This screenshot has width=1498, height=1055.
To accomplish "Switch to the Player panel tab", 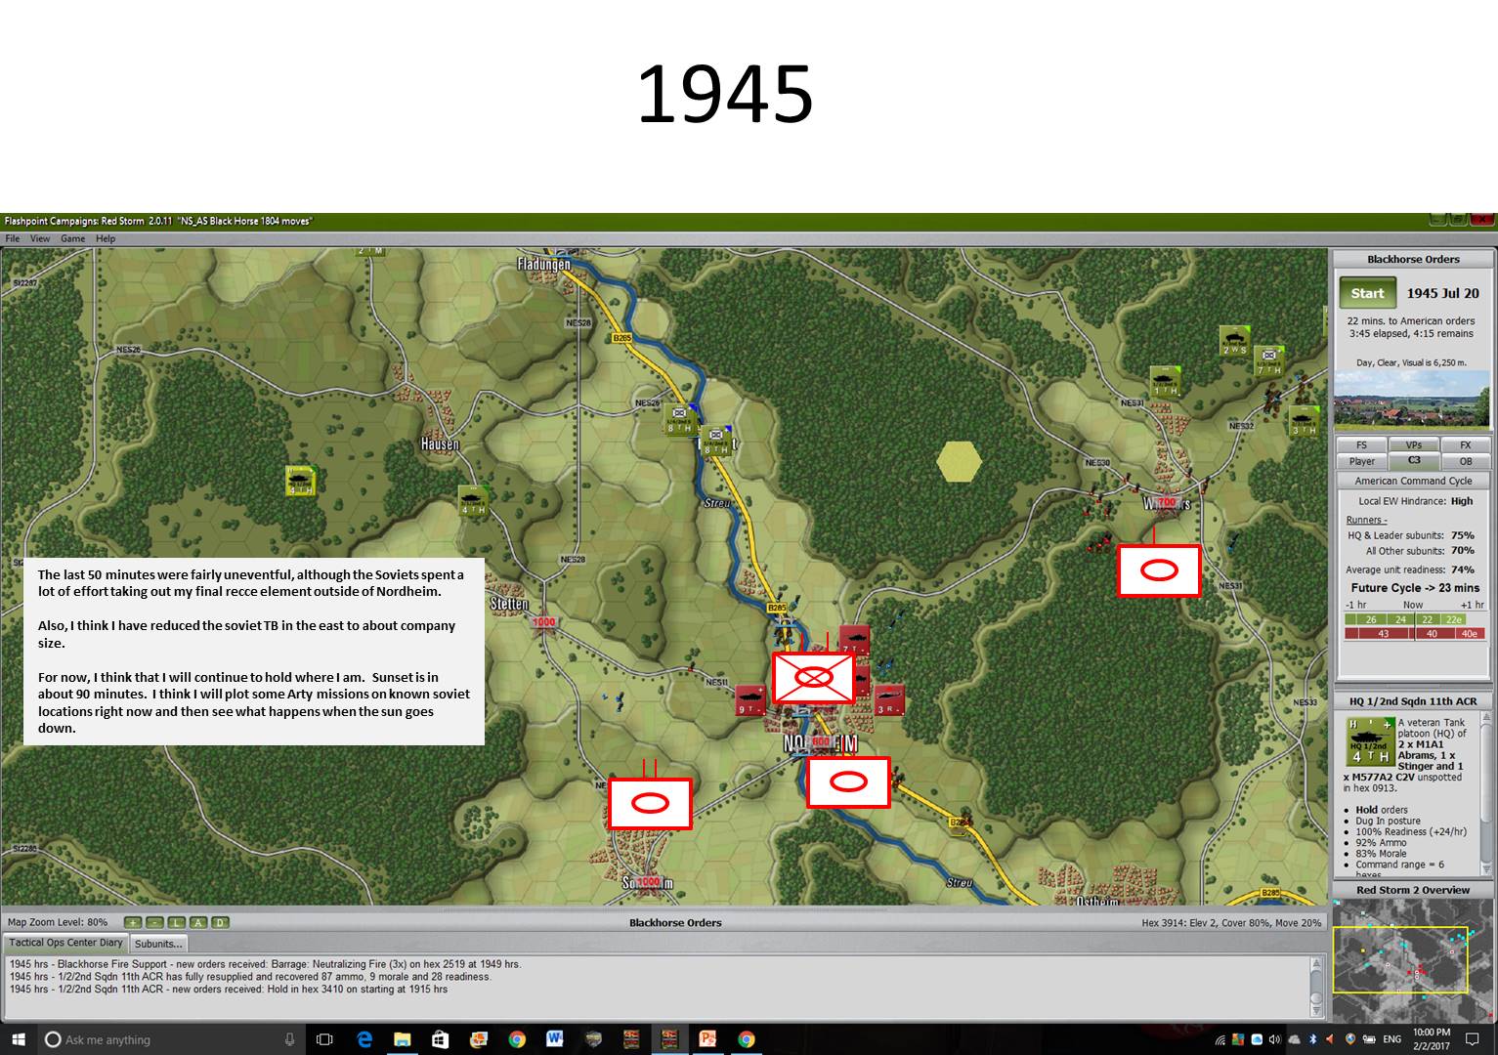I will click(1361, 461).
